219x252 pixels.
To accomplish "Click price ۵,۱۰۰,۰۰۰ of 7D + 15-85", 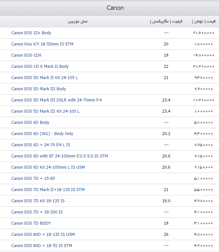I will point(203,179).
